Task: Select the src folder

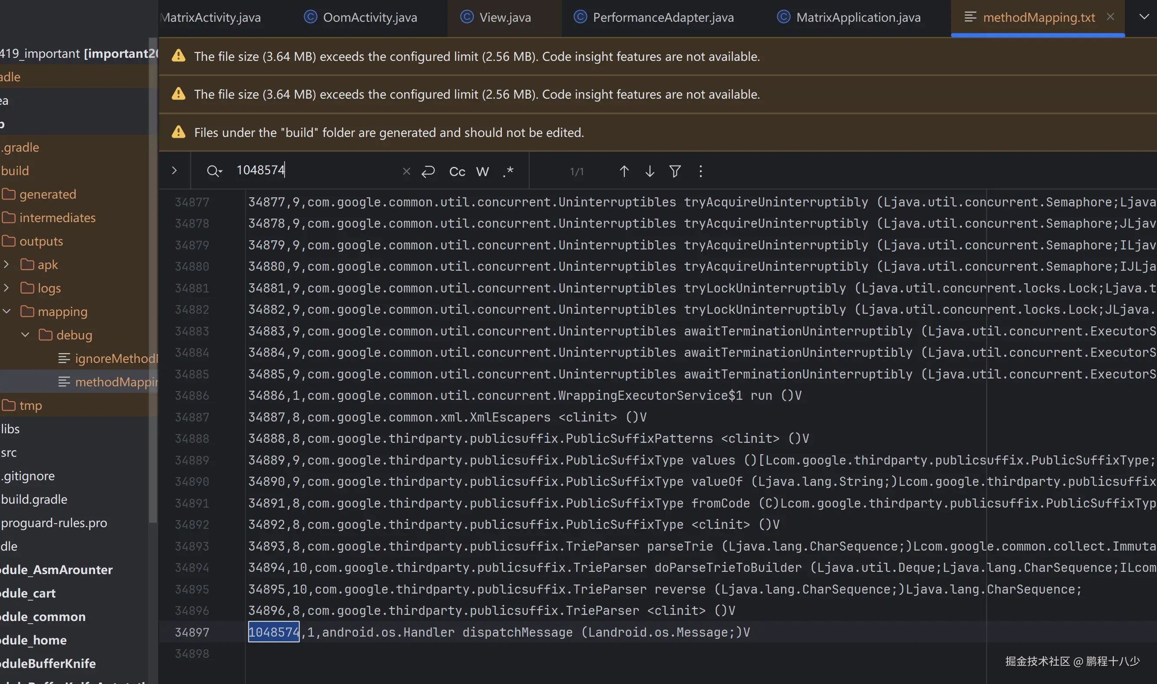Action: pyautogui.click(x=9, y=452)
